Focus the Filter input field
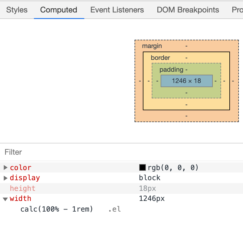The image size is (243, 227). click(x=121, y=152)
